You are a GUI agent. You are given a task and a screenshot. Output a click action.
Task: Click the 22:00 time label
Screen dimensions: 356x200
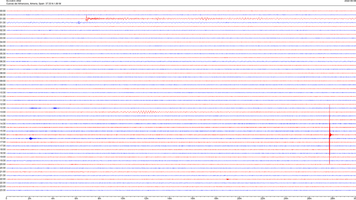pos(3,179)
